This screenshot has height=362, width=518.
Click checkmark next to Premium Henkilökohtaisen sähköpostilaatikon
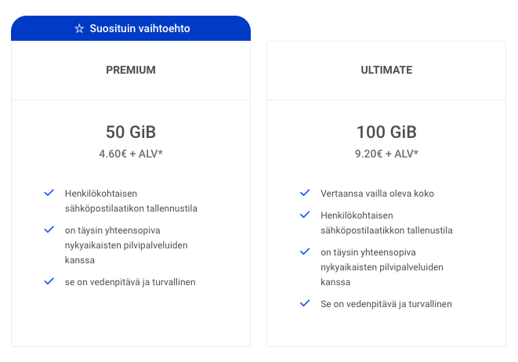(x=49, y=192)
